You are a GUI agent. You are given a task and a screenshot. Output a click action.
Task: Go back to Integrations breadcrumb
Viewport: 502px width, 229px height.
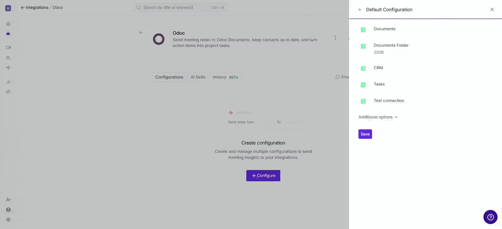point(35,8)
